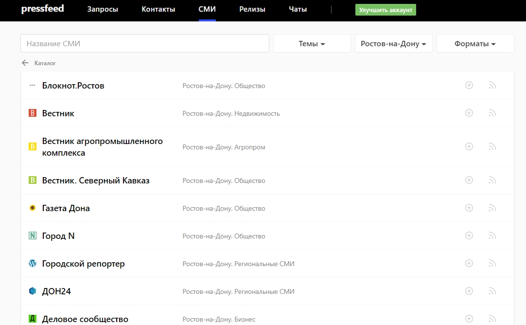Click RSS icon for Город N

[492, 236]
